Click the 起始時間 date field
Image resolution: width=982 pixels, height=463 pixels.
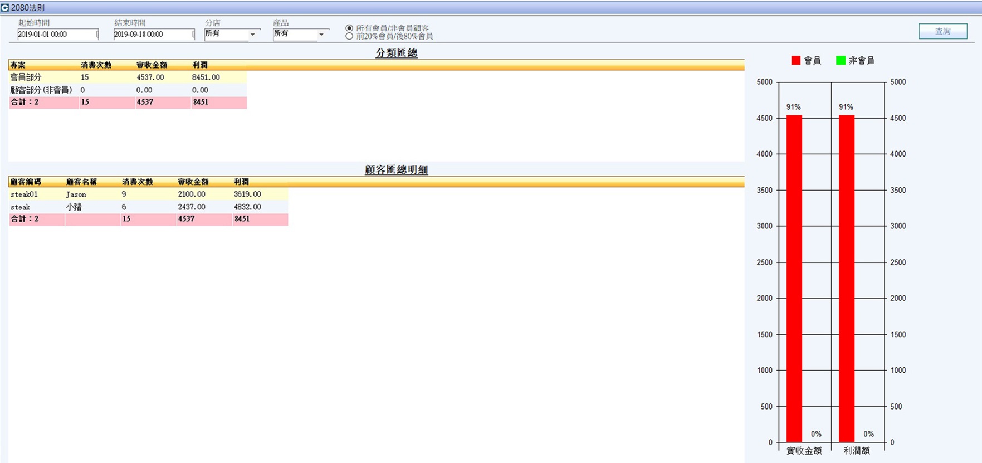click(x=58, y=35)
